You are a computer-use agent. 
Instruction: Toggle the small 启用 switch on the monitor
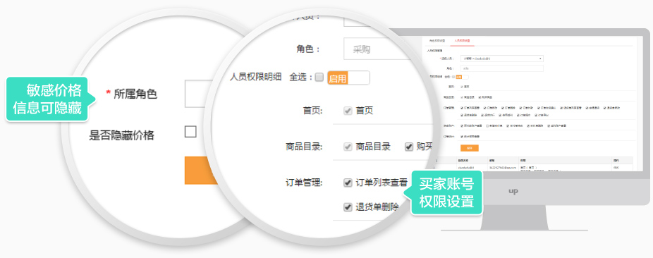coord(463,77)
